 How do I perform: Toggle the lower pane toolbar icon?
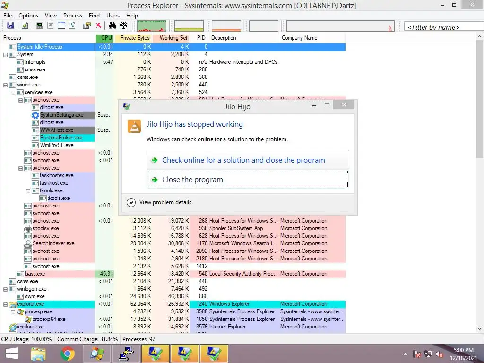point(61,26)
